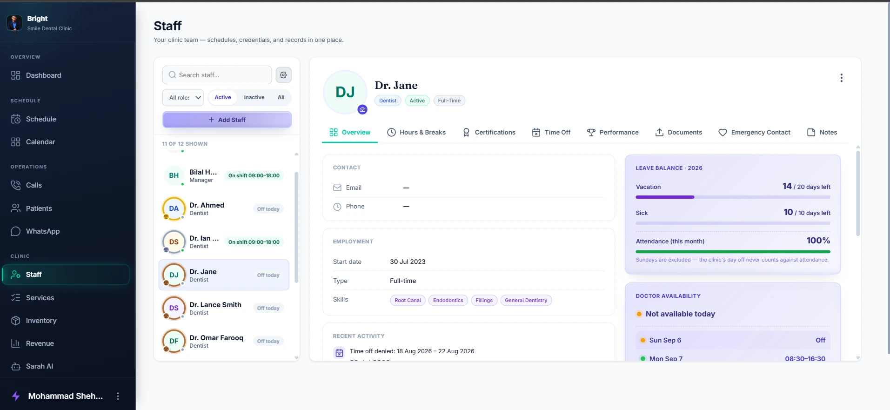The width and height of the screenshot is (890, 410).
Task: Open the Patients section
Action: tap(66, 208)
